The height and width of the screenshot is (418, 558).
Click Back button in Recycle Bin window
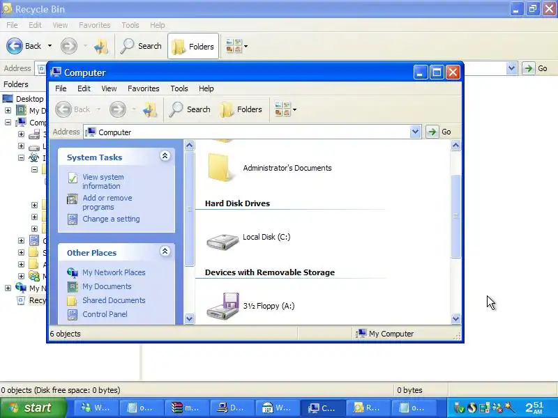pos(24,46)
